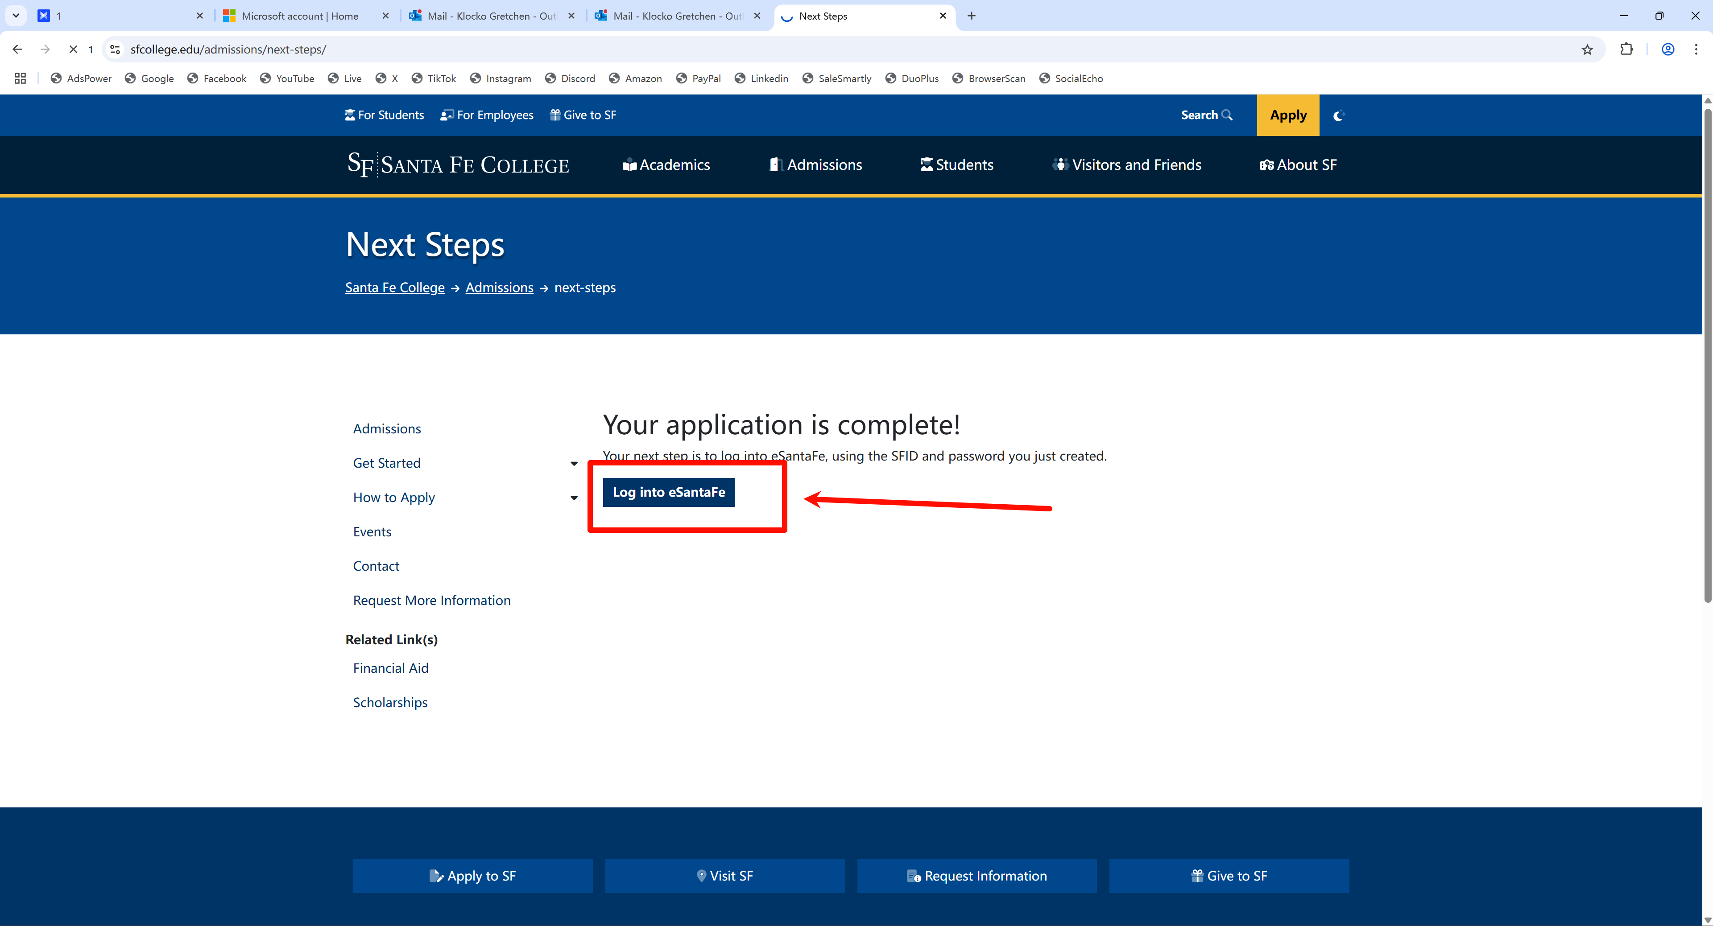Image resolution: width=1713 pixels, height=926 pixels.
Task: Open the X bookmark
Action: tap(387, 78)
